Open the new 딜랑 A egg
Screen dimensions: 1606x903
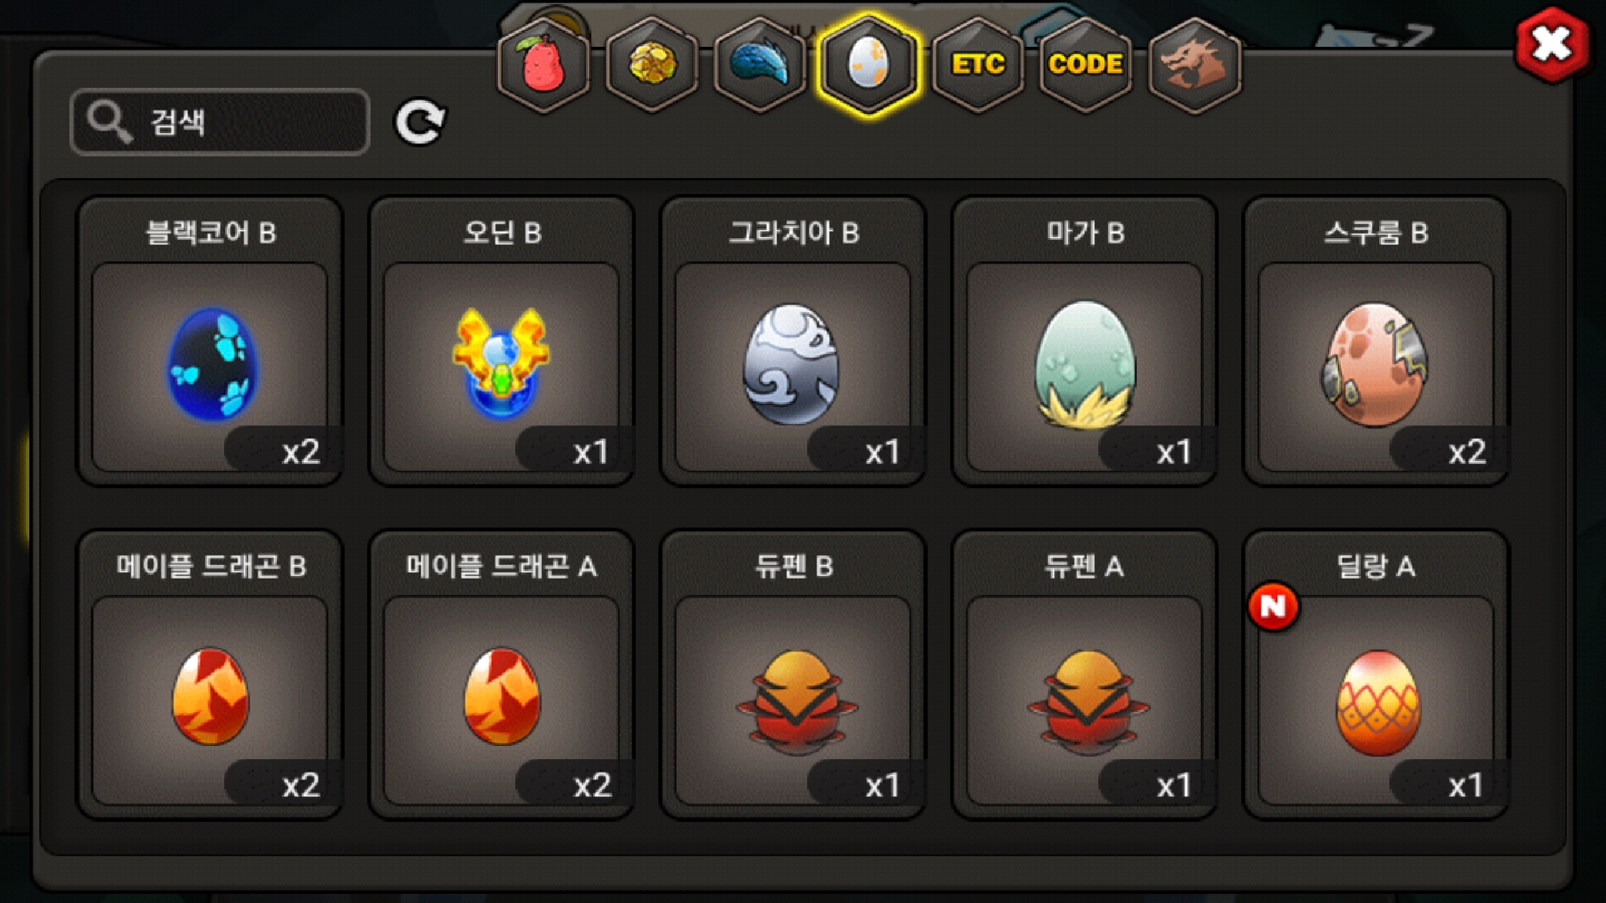click(1376, 675)
